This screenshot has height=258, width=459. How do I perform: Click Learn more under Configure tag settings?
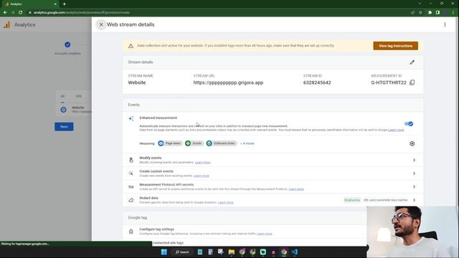click(x=265, y=234)
